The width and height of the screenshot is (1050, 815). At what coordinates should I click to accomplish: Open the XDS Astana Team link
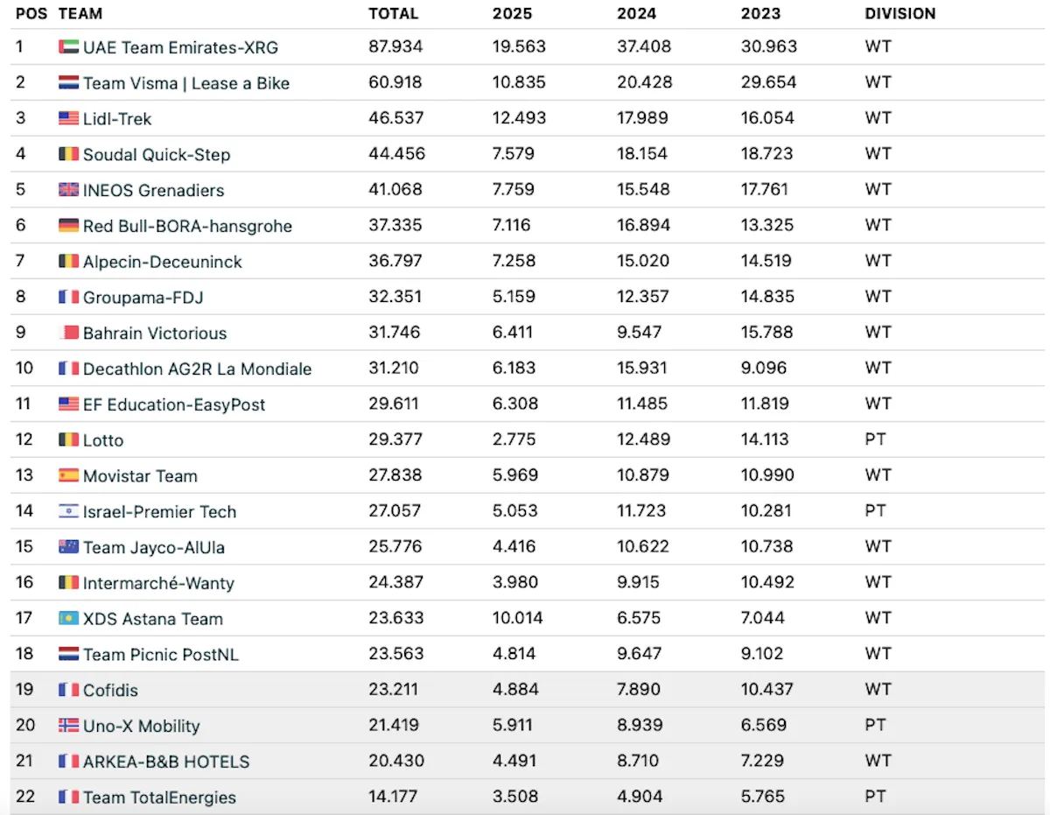[x=153, y=618]
